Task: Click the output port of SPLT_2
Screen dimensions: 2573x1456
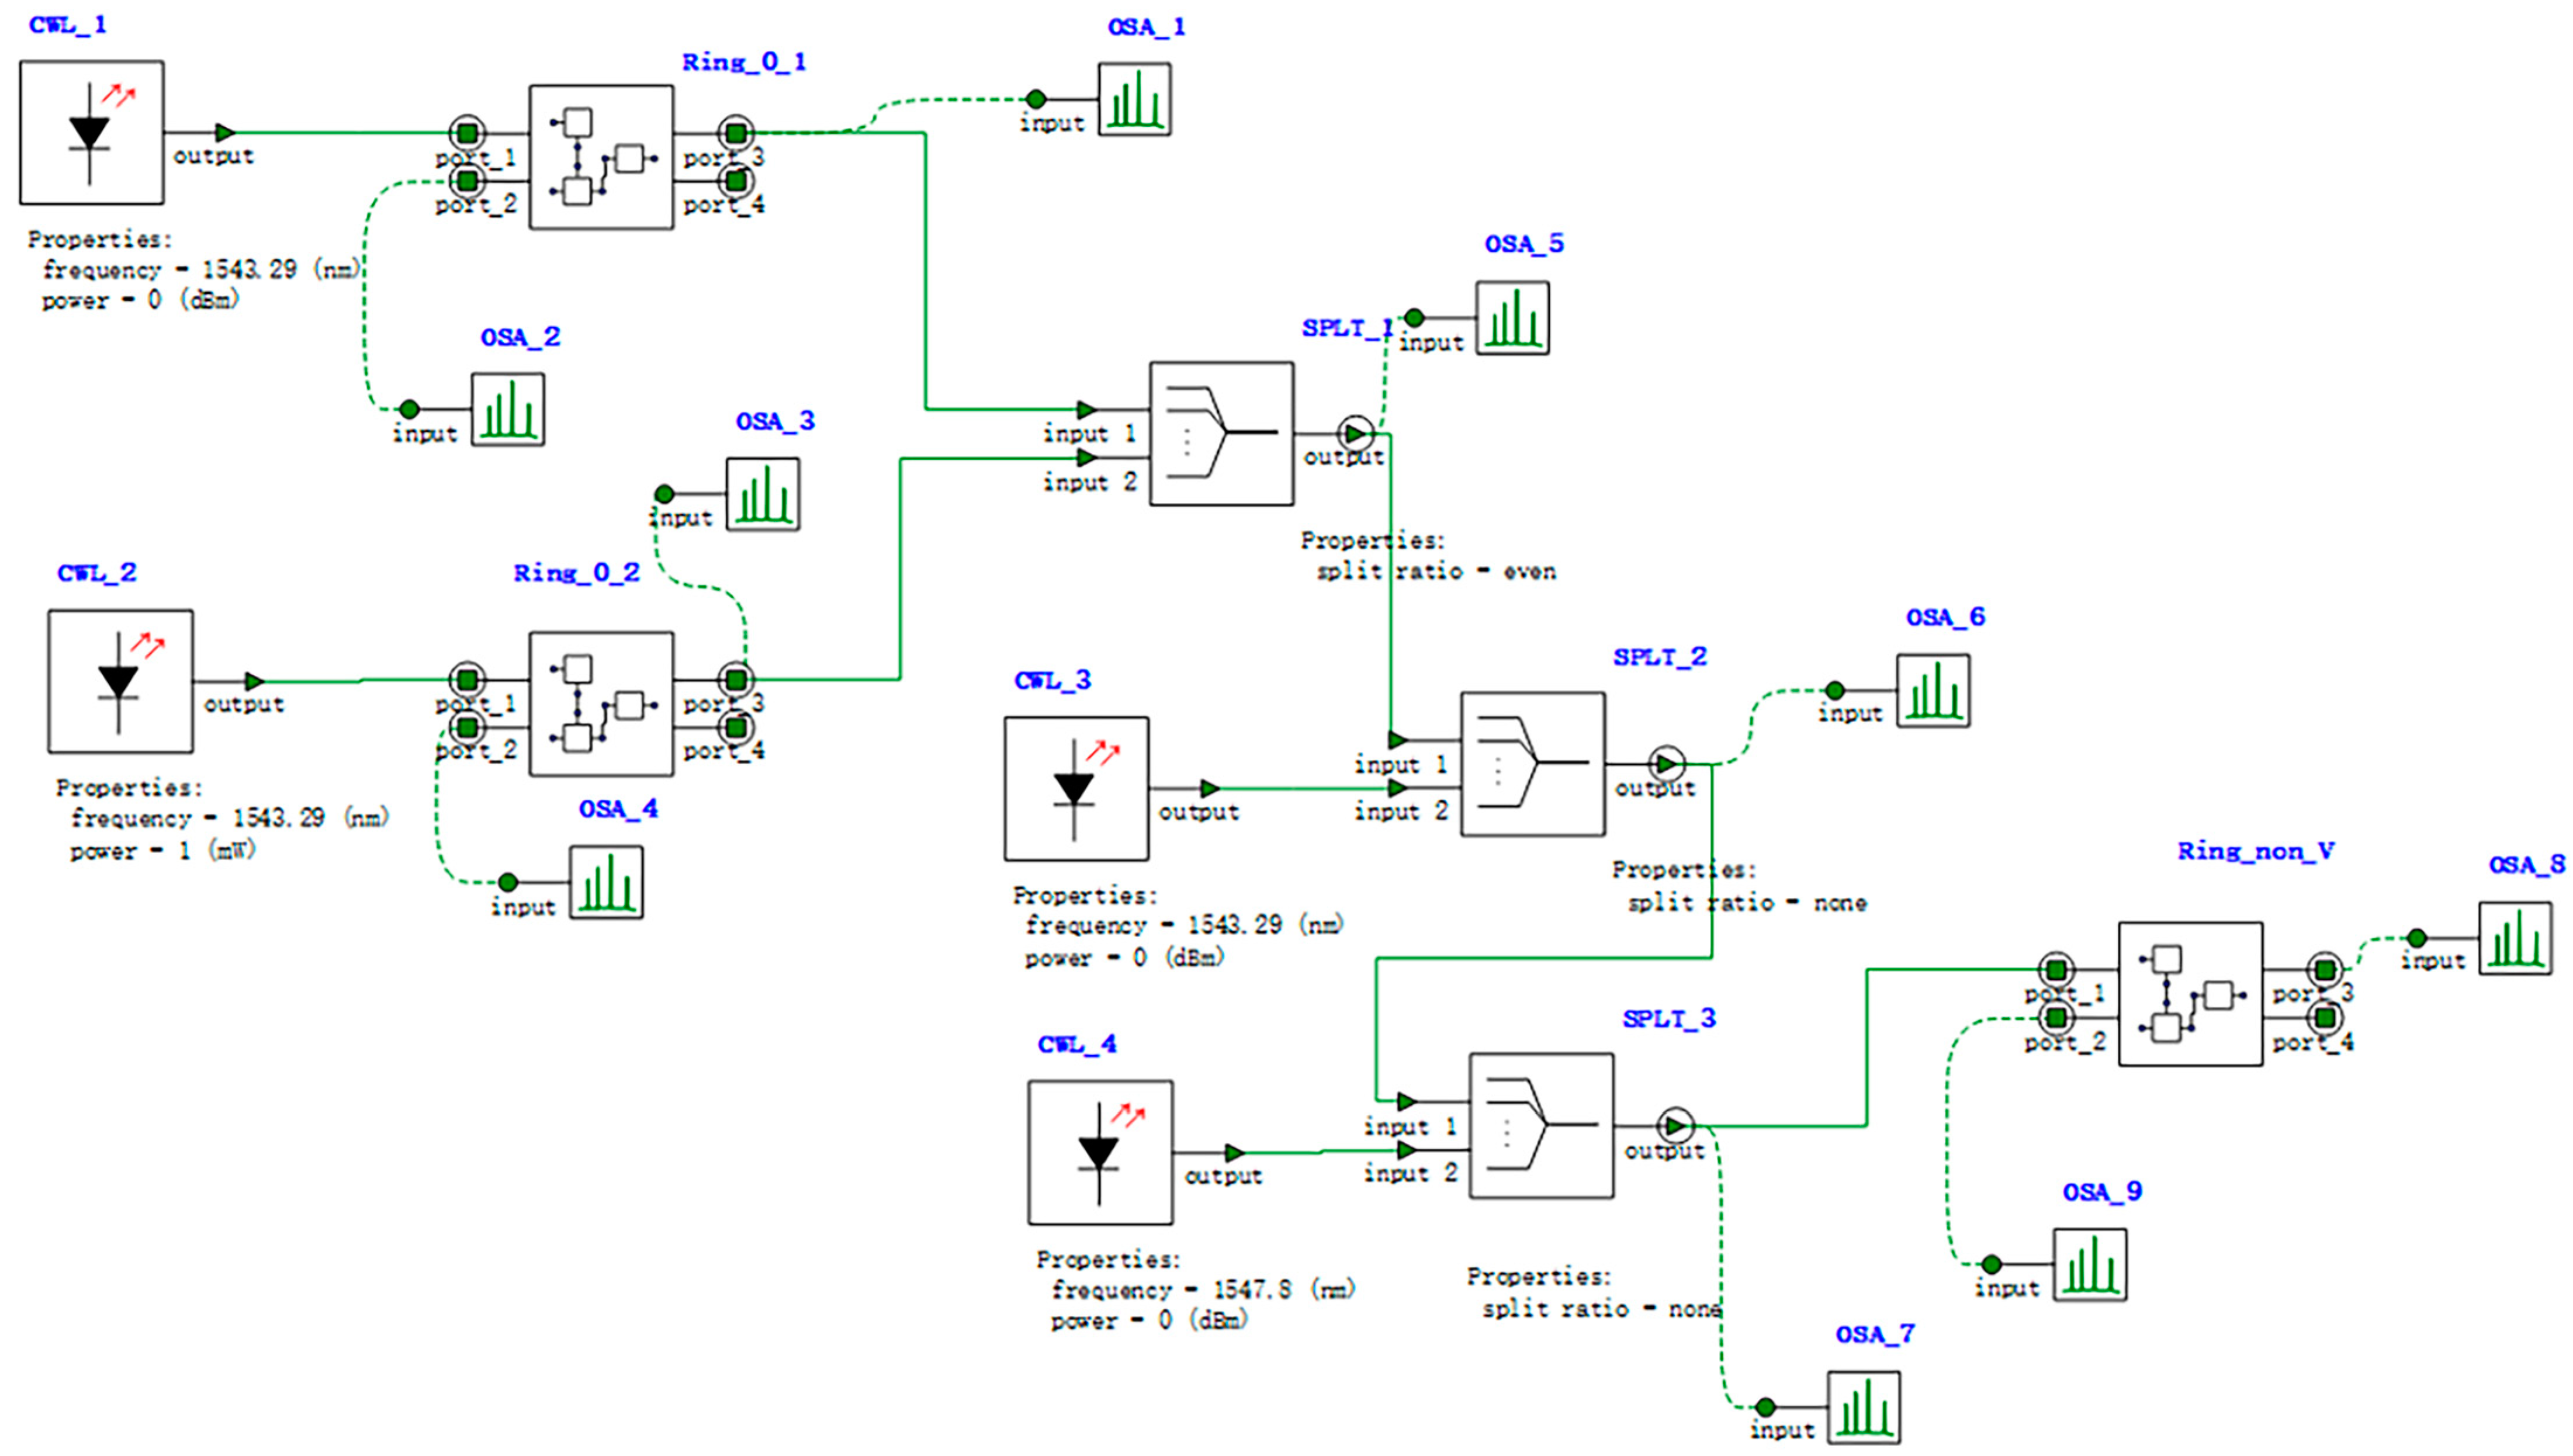Action: pyautogui.click(x=1666, y=764)
